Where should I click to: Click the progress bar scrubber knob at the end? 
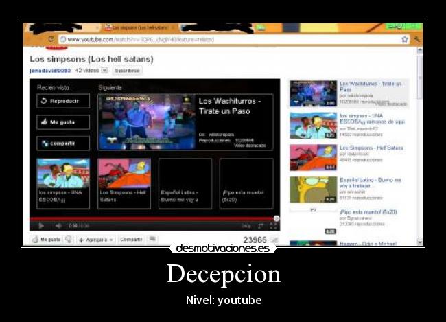pyautogui.click(x=277, y=218)
